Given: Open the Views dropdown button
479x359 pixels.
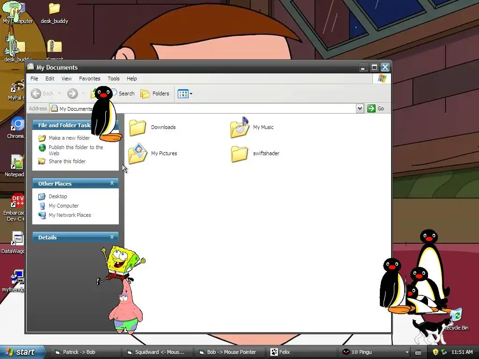Looking at the screenshot, I should point(185,93).
